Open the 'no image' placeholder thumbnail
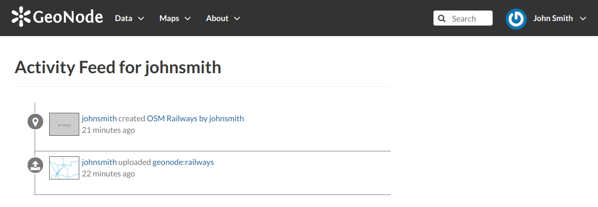The height and width of the screenshot is (207, 598). point(64,124)
